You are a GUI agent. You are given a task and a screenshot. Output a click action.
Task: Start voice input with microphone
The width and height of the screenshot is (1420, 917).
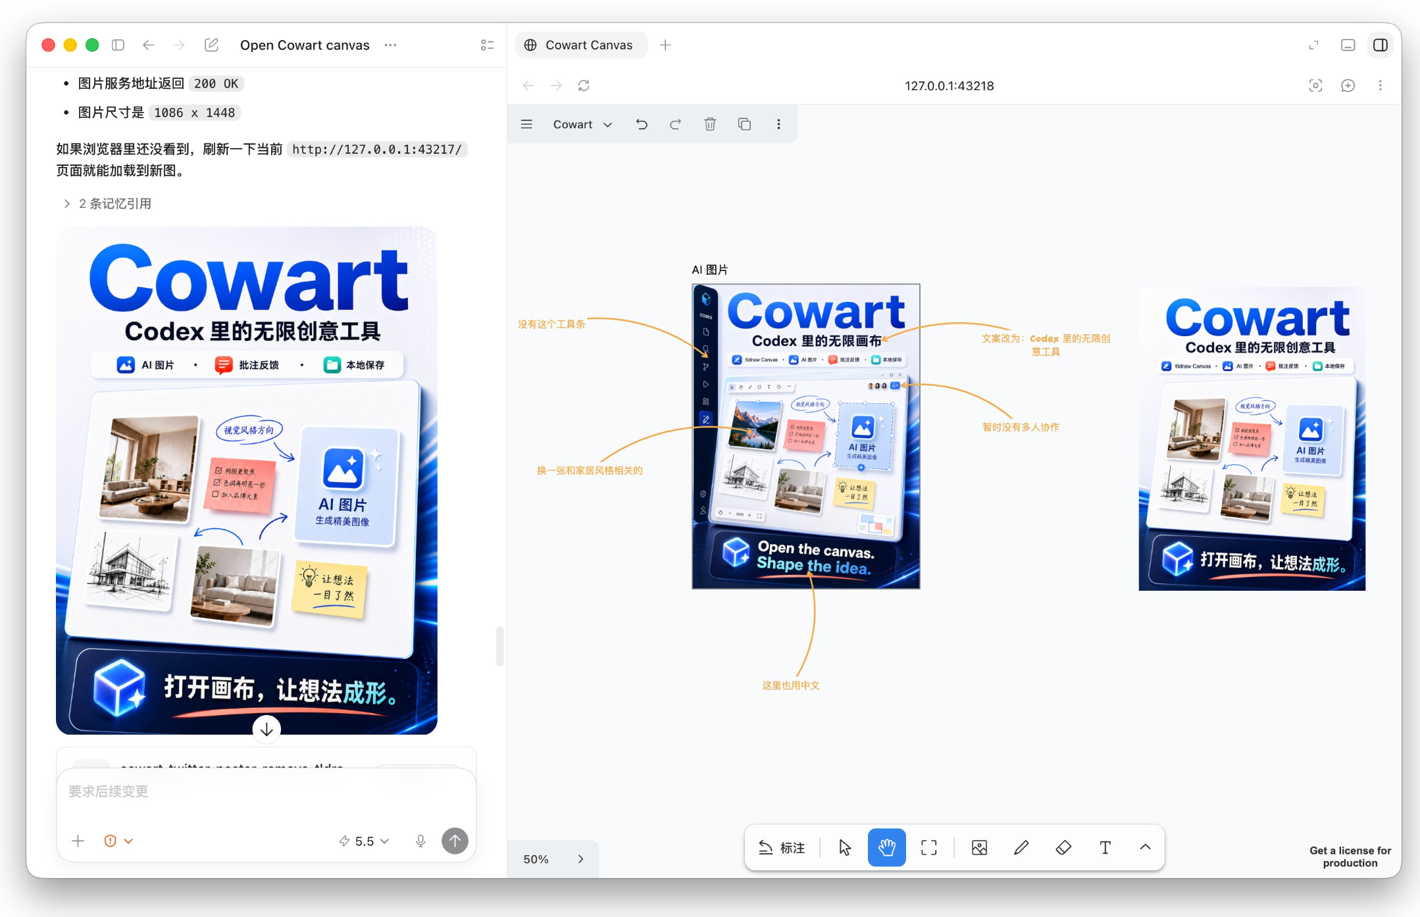tap(420, 841)
